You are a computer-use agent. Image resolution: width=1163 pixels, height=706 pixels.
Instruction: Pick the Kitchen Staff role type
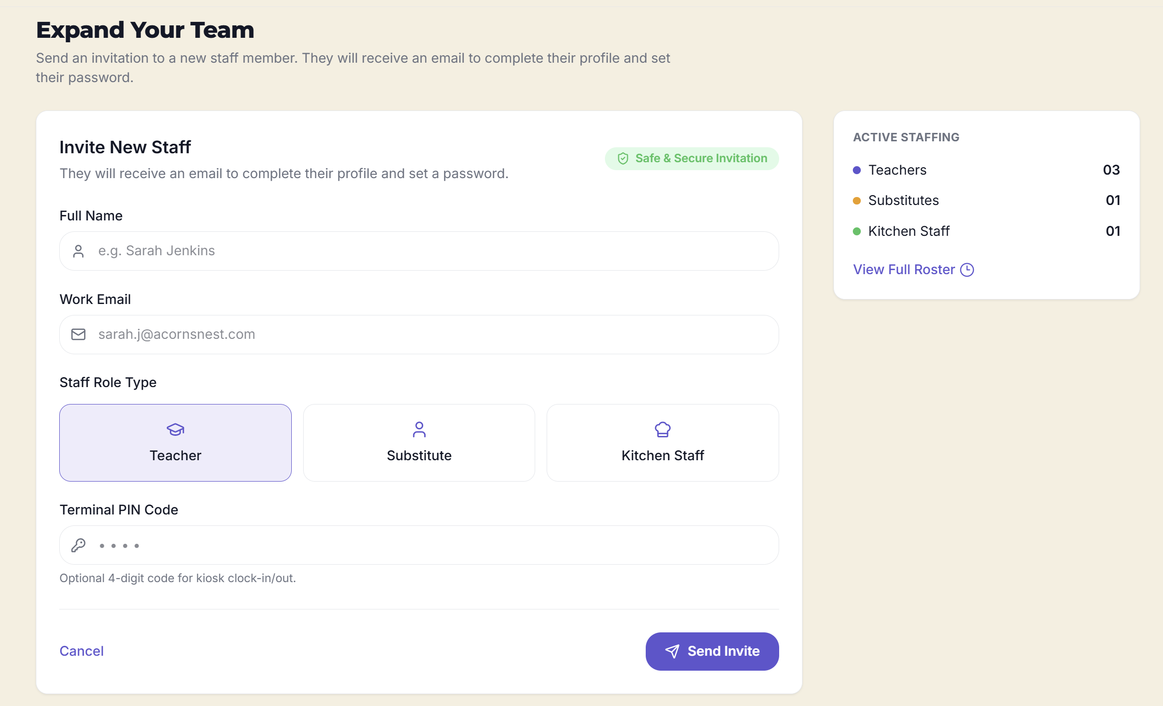coord(663,443)
